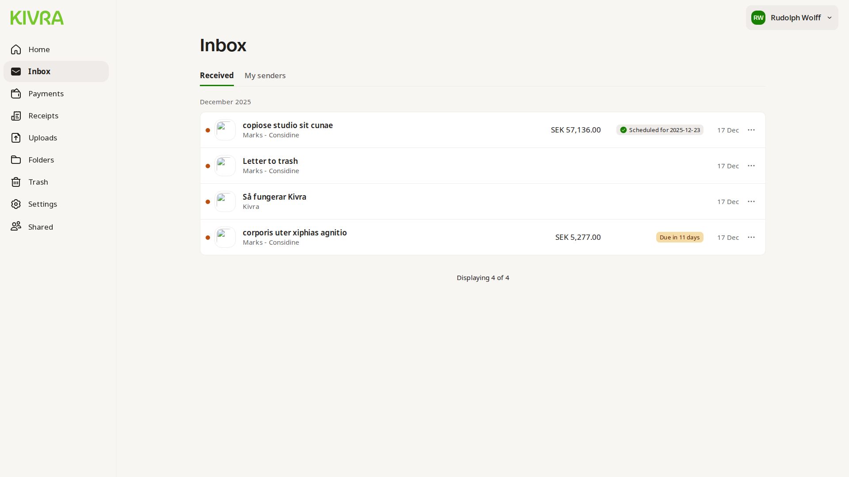849x477 pixels.
Task: Click sender thumbnail of Så fungerar Kivra
Action: coord(225,201)
